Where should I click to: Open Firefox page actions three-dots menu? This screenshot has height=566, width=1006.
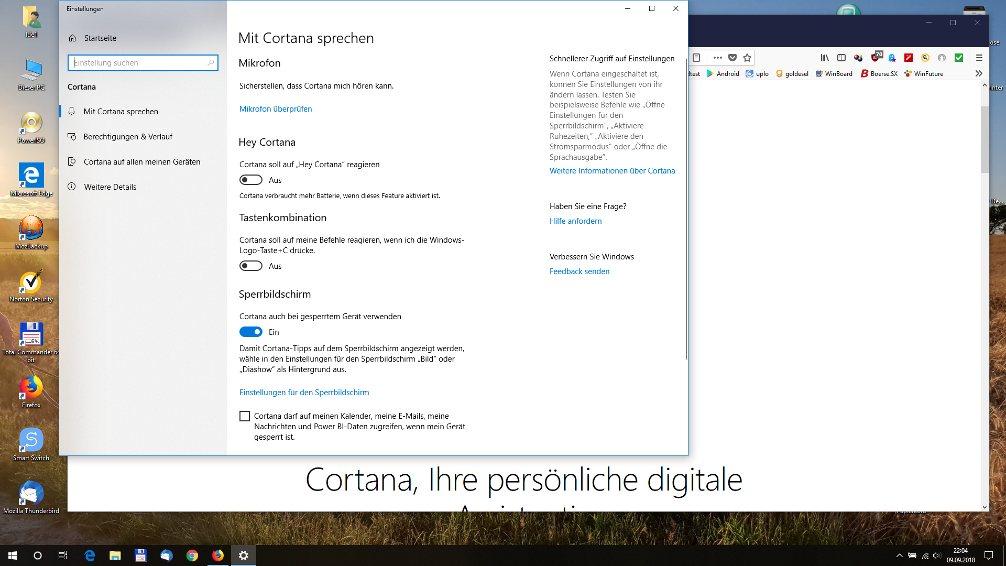point(718,58)
